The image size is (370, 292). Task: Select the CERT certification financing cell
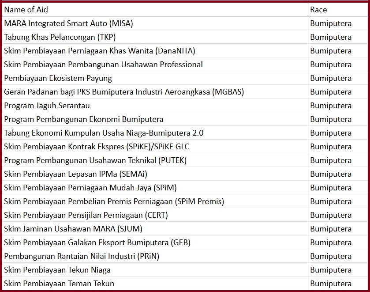[x=86, y=215]
